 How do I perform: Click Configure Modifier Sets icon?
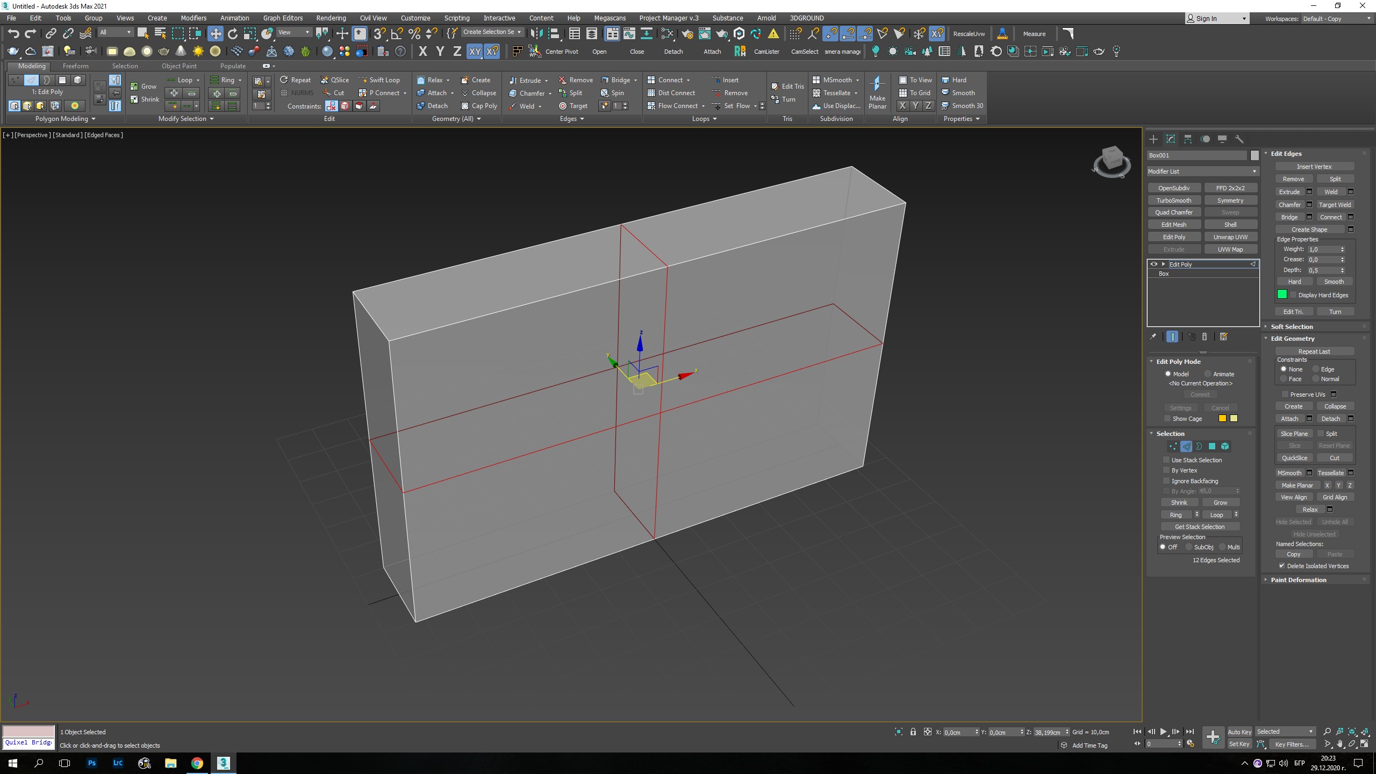(1224, 337)
